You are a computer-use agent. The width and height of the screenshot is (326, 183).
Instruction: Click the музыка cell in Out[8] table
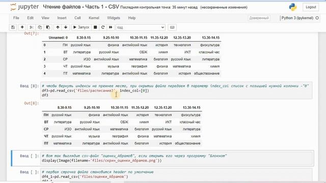click(94, 136)
